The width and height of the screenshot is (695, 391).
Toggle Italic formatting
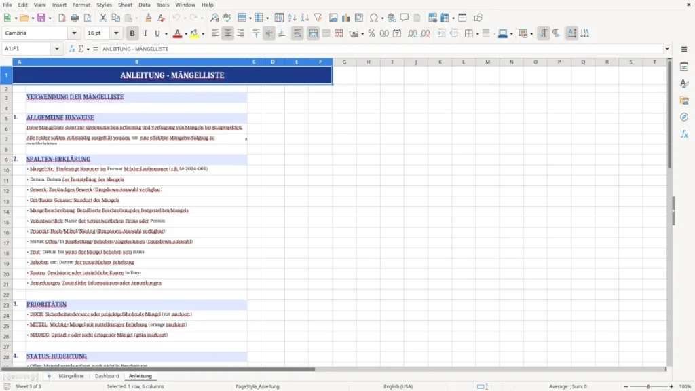pyautogui.click(x=145, y=33)
